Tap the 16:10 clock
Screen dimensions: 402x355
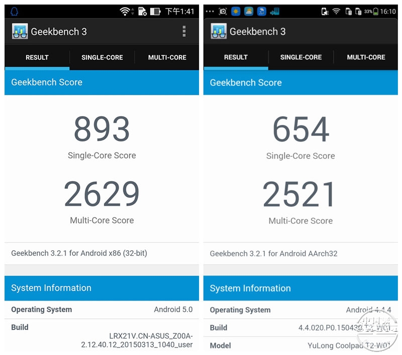(x=388, y=12)
